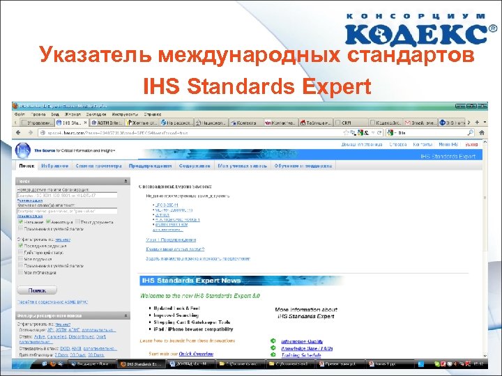This screenshot has height=376, width=502.
Task: Click Firefox icon in taskbar quick launch
Action: tap(53, 364)
